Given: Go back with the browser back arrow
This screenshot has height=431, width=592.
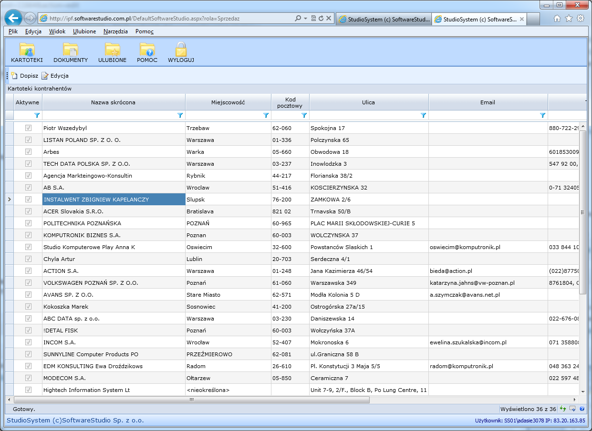Looking at the screenshot, I should (13, 18).
